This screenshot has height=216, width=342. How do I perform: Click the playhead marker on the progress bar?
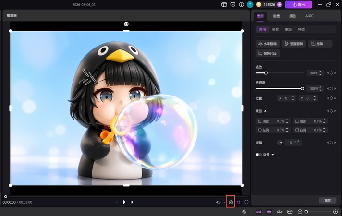(x=6, y=197)
